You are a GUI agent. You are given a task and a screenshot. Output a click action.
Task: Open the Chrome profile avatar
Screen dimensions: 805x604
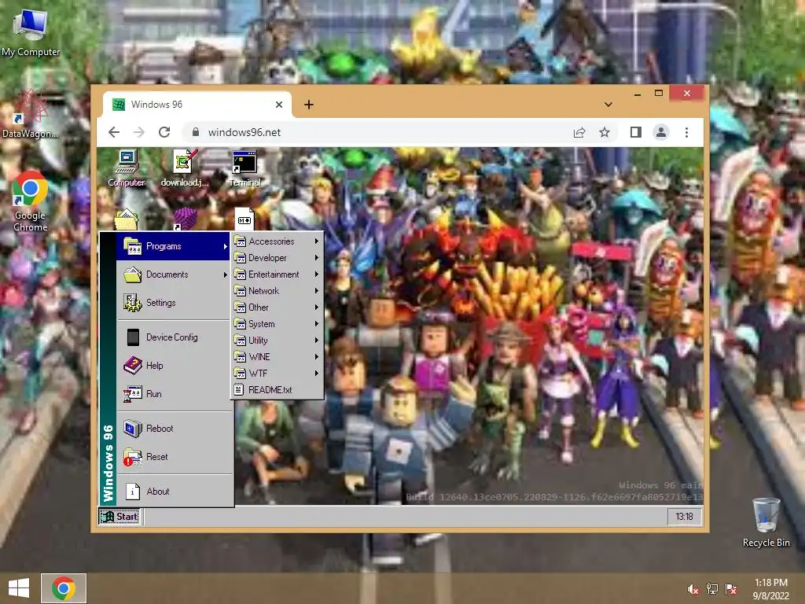(661, 132)
